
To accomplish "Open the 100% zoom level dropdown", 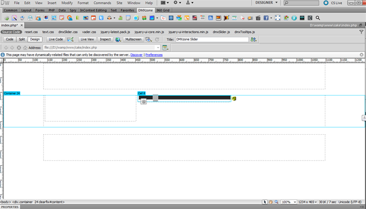I will 289,202.
